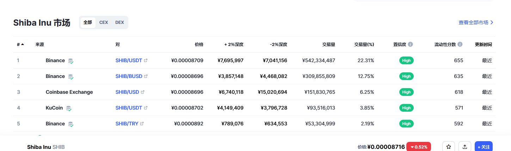The height and width of the screenshot is (151, 511).
Task: Click price ¥0.00008709 in first row
Action: (187, 60)
